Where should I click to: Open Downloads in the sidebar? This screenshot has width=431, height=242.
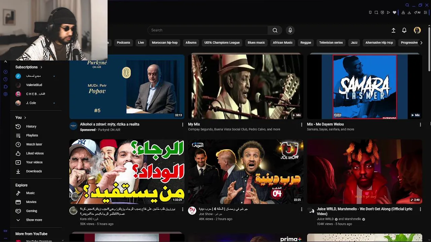point(36,171)
